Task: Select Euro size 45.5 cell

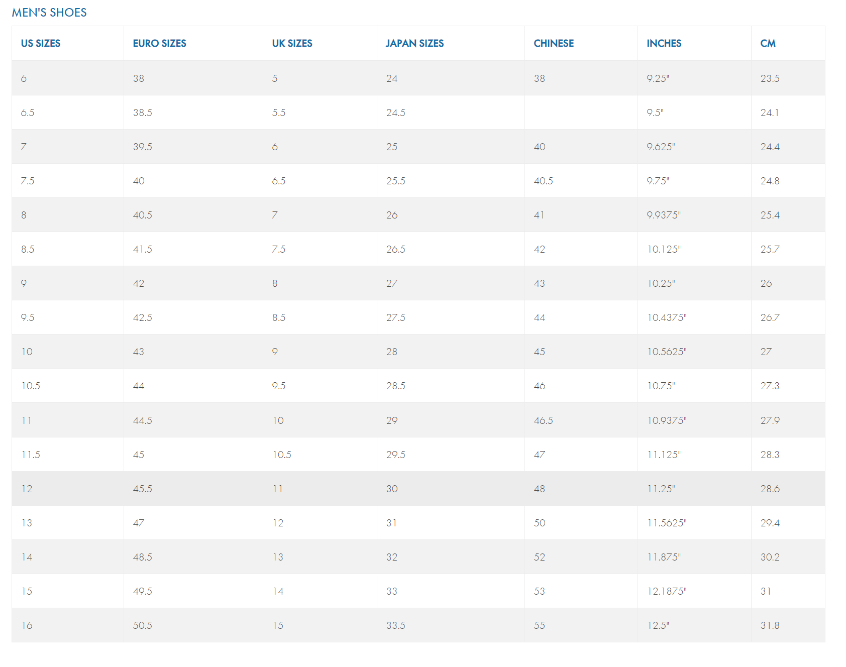Action: tap(143, 489)
